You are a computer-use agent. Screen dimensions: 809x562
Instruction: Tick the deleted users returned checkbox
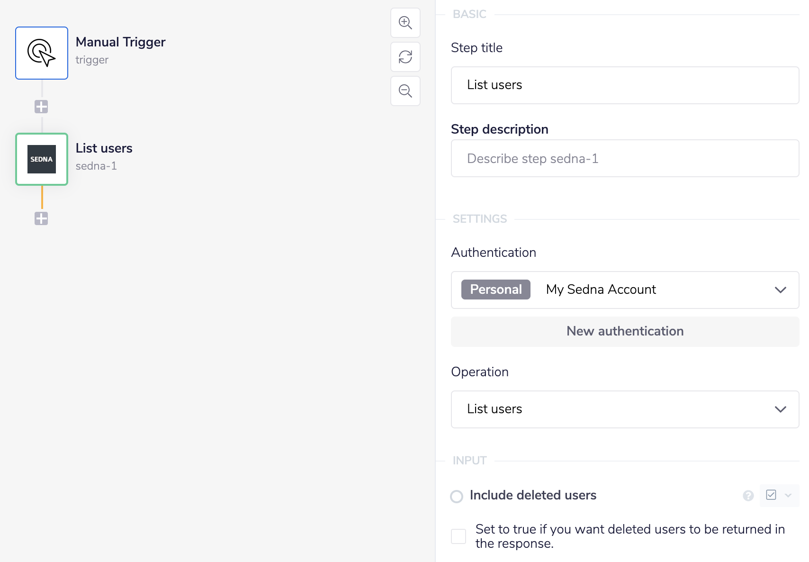point(458,536)
